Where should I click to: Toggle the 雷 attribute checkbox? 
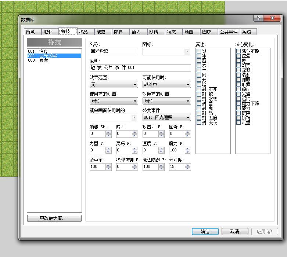pos(199,60)
